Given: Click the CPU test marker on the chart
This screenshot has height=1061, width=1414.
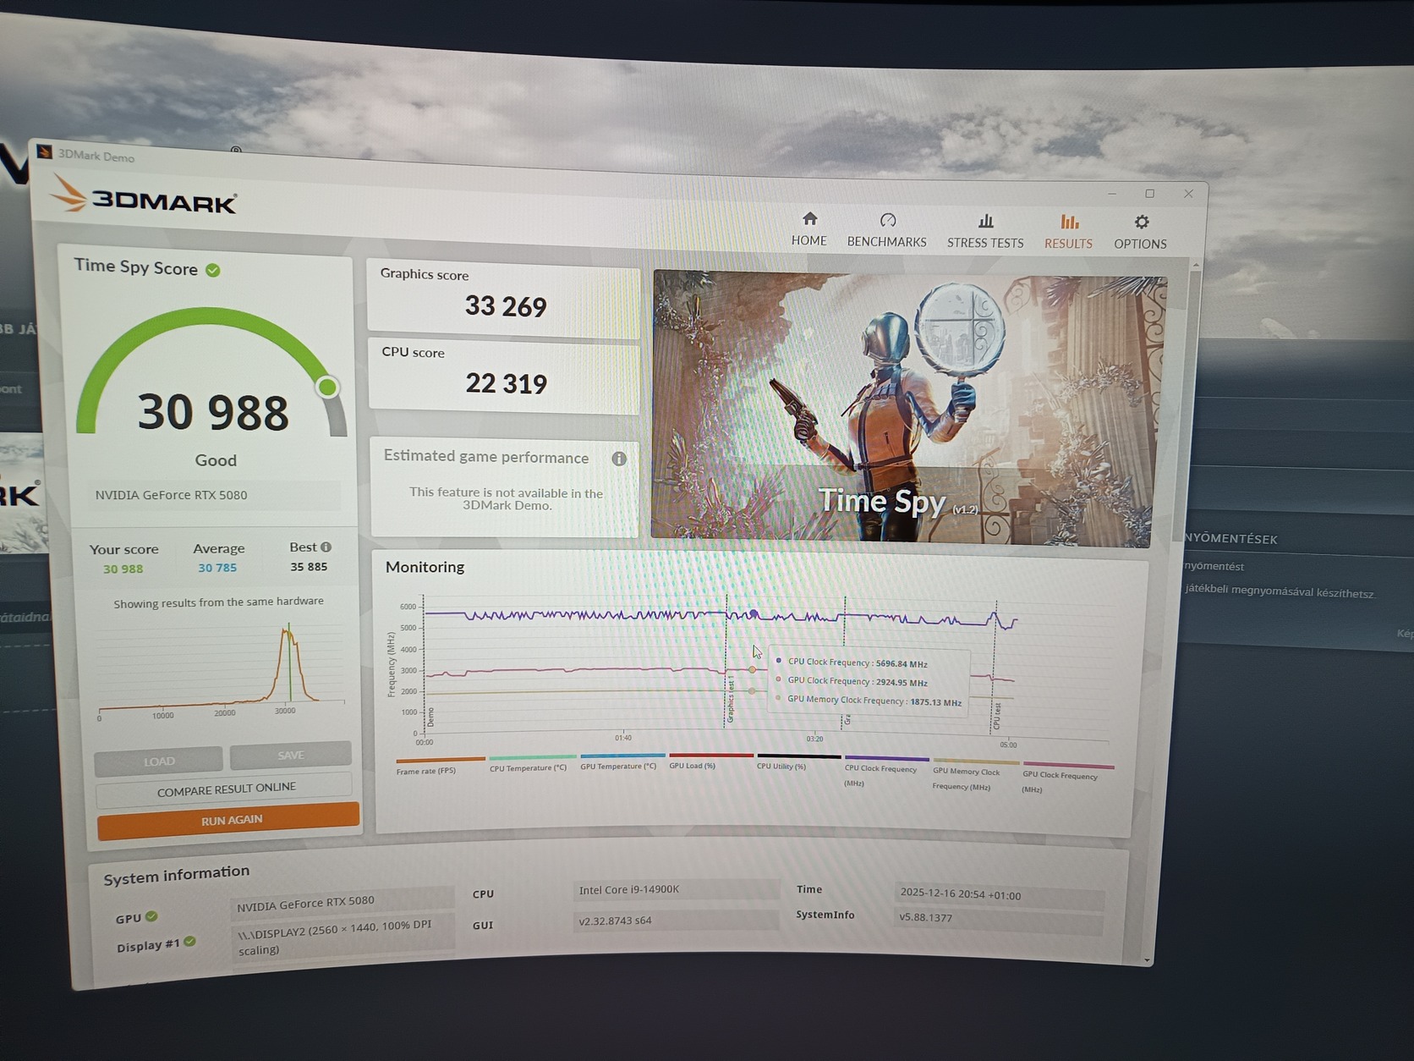Looking at the screenshot, I should click(997, 716).
